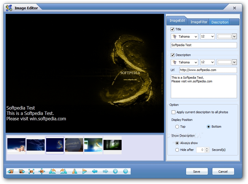Open the Description font Tahoma dropdown

[x=184, y=62]
